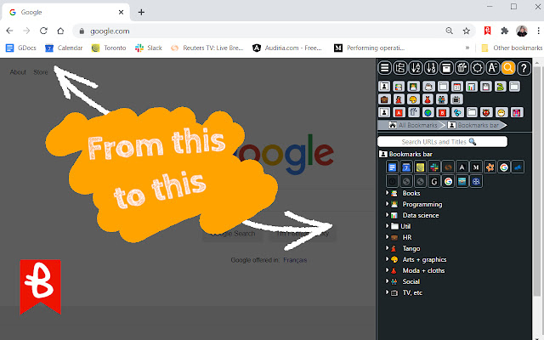The image size is (544, 340).
Task: Expand the HR folder arrow
Action: pos(387,237)
